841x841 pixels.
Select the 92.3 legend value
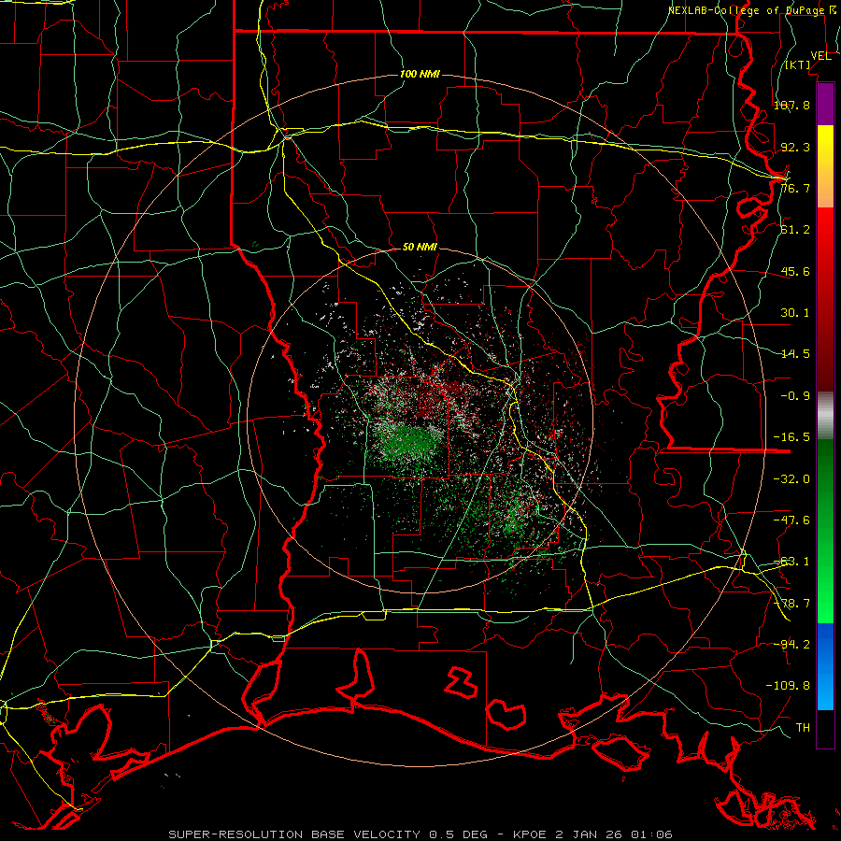tap(795, 147)
